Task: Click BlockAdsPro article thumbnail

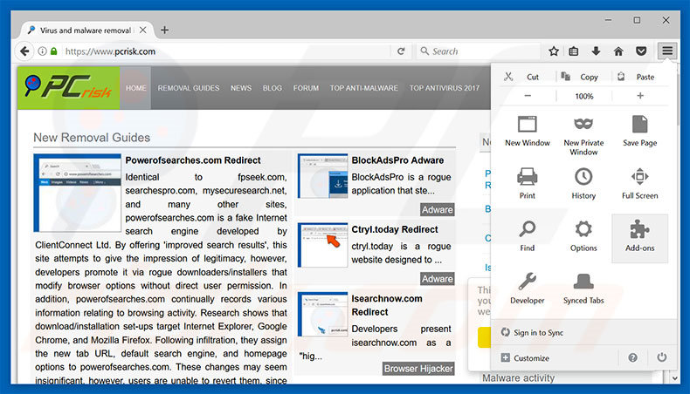Action: [322, 176]
